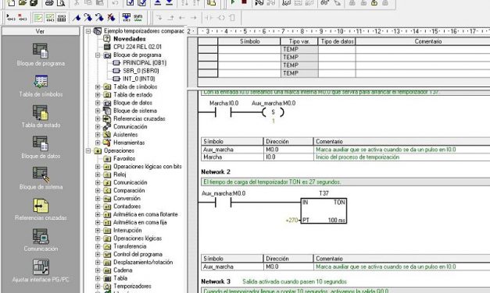Open the Referencias cruzadas view icon
Image resolution: width=490 pixels, height=293 pixels.
tap(41, 206)
